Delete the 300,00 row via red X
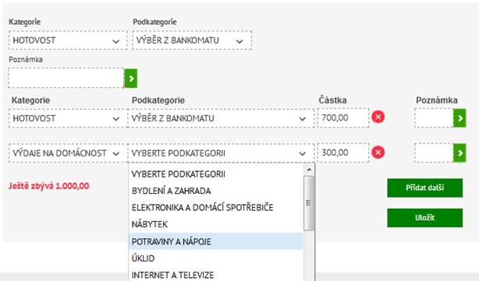 [378, 153]
